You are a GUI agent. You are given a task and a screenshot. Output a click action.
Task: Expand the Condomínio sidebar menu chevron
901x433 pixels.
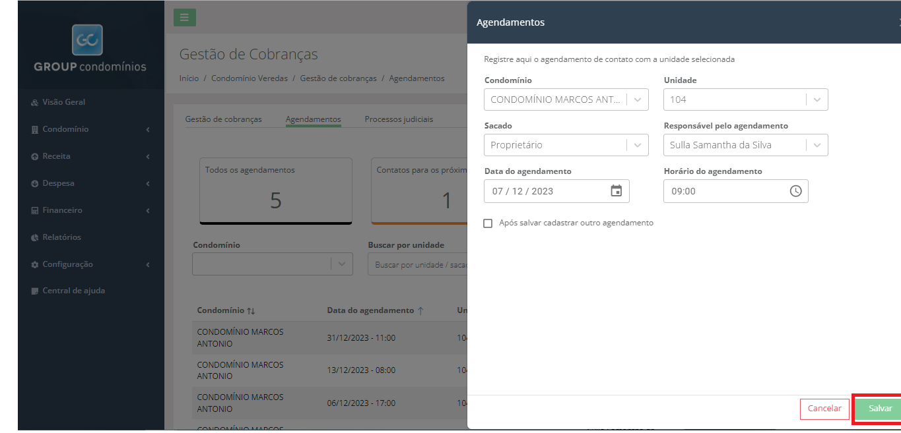pyautogui.click(x=148, y=130)
